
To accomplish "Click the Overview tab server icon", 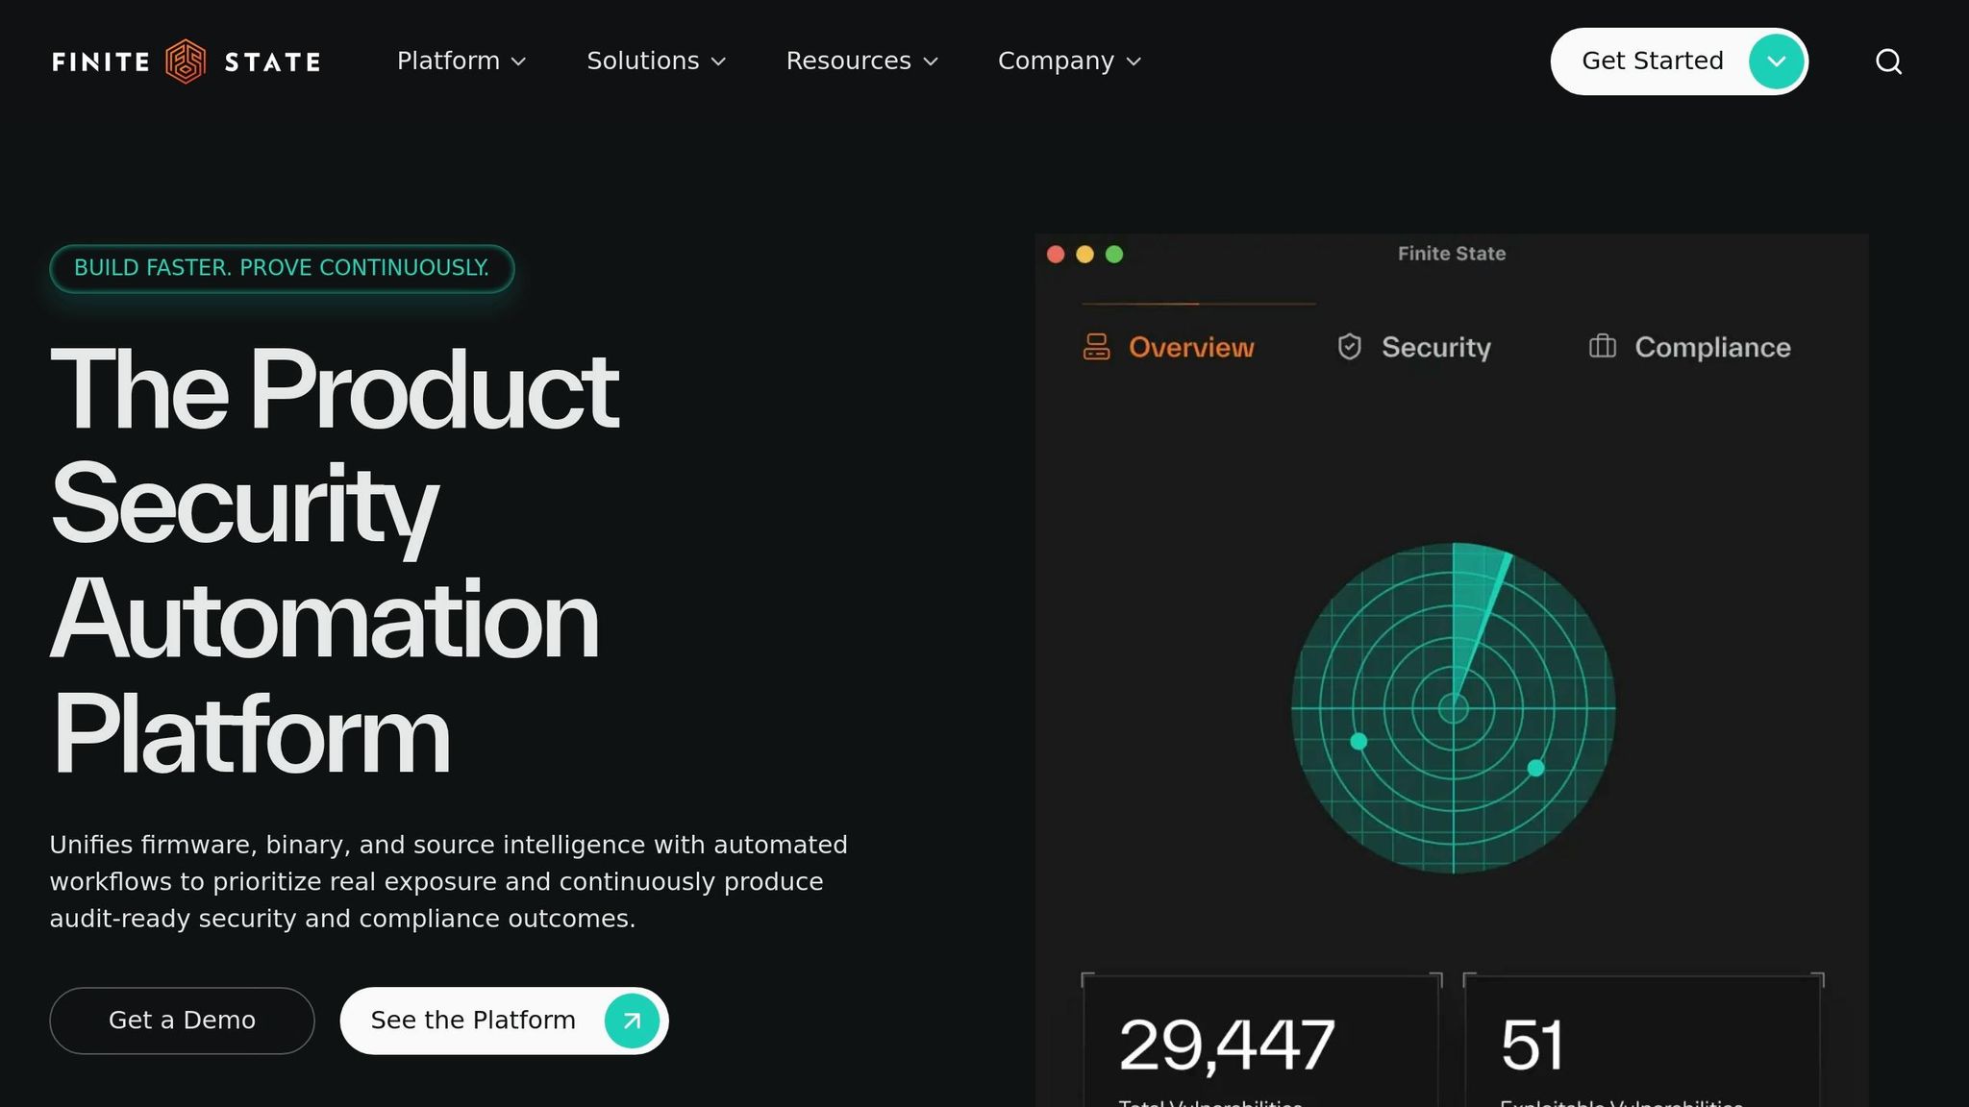I will pyautogui.click(x=1096, y=347).
